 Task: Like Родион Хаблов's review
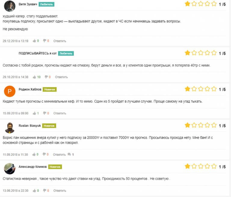(x=34, y=113)
